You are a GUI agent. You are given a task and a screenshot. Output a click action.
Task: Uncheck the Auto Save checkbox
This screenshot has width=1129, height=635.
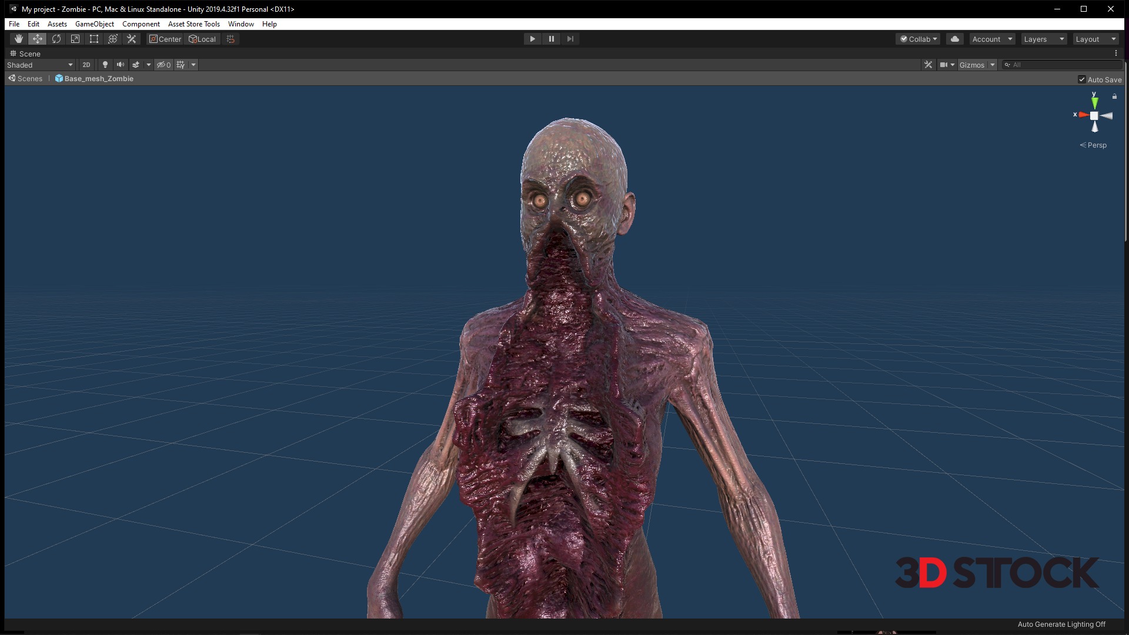click(1082, 79)
